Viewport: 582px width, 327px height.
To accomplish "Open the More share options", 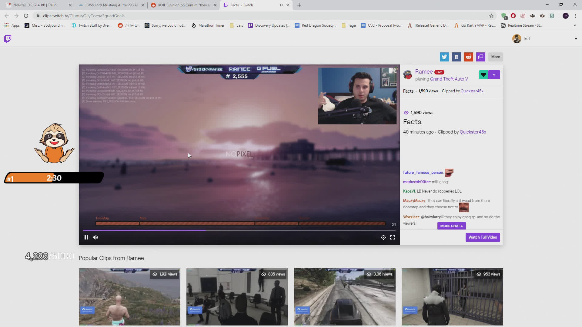I will (x=496, y=57).
